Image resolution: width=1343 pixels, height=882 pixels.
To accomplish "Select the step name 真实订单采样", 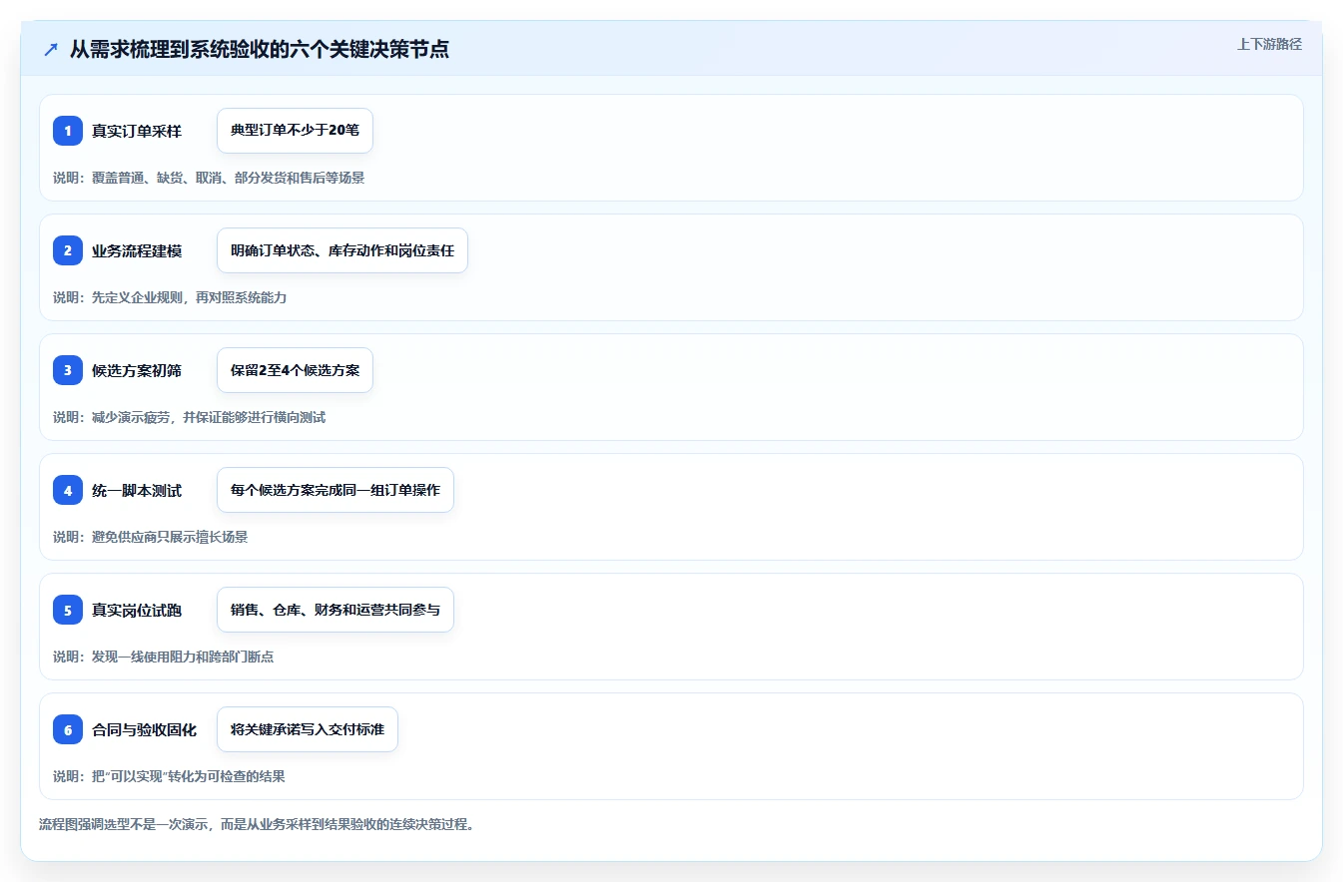I will pos(137,131).
